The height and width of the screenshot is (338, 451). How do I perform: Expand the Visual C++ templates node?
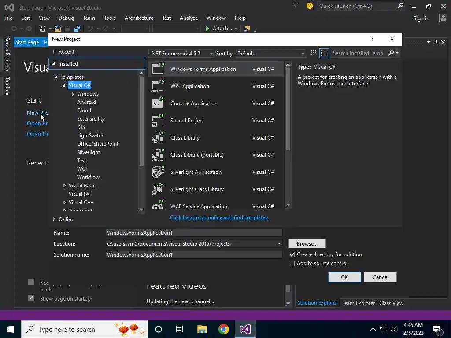64,202
